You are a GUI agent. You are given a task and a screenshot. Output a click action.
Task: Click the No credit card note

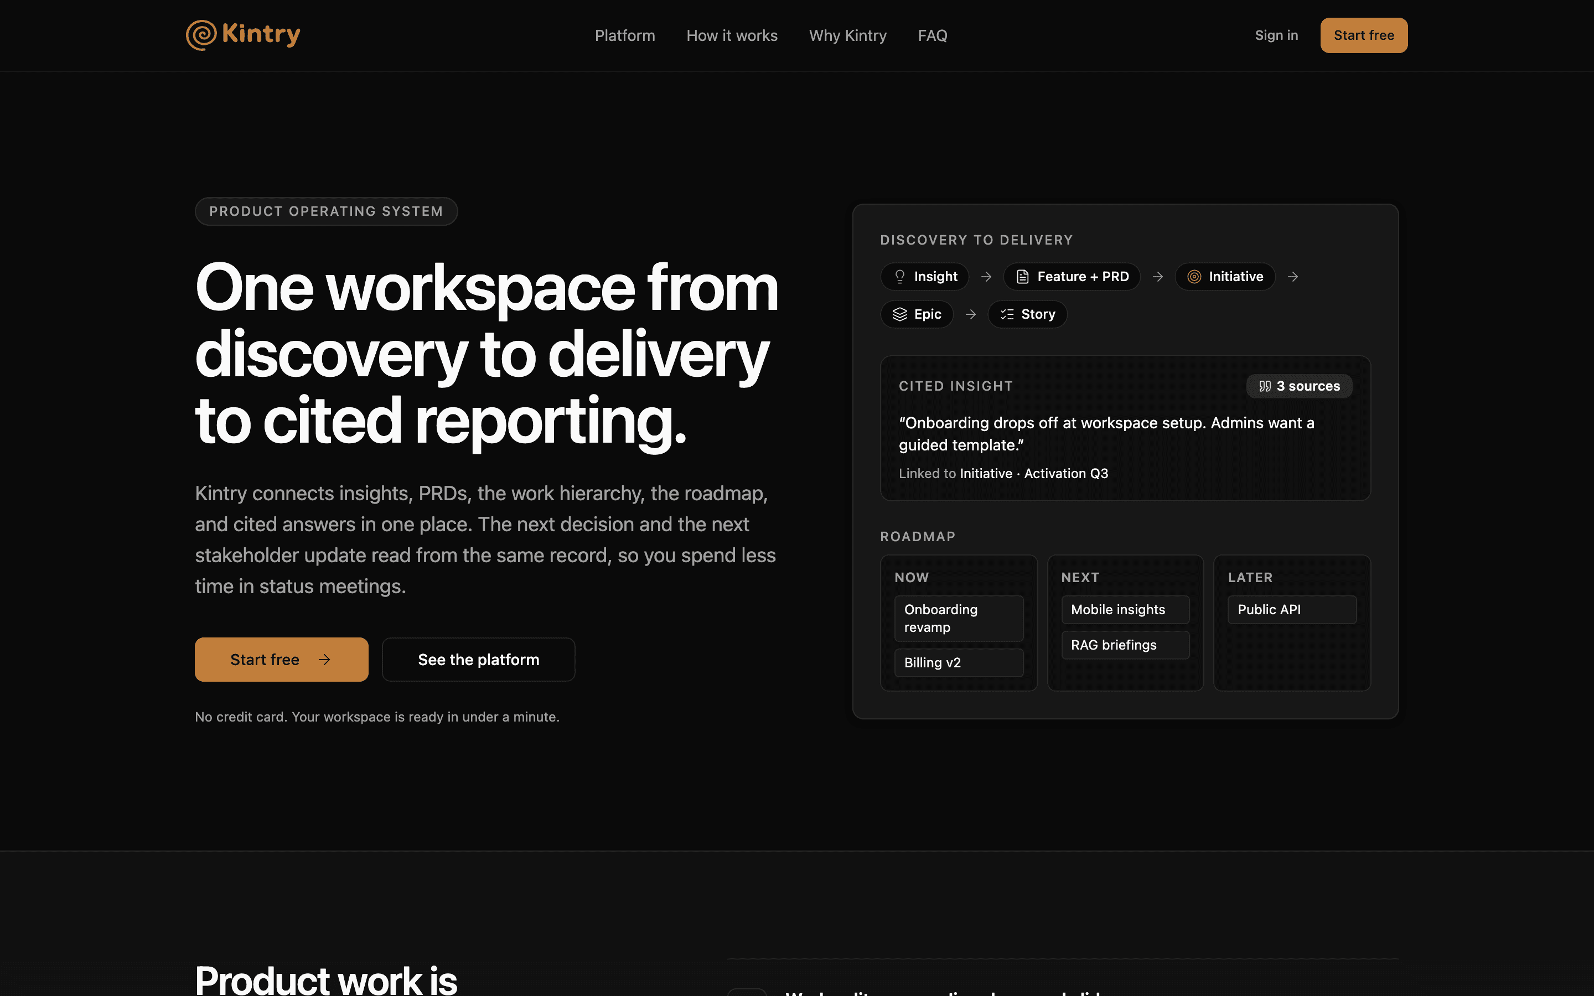pos(377,717)
